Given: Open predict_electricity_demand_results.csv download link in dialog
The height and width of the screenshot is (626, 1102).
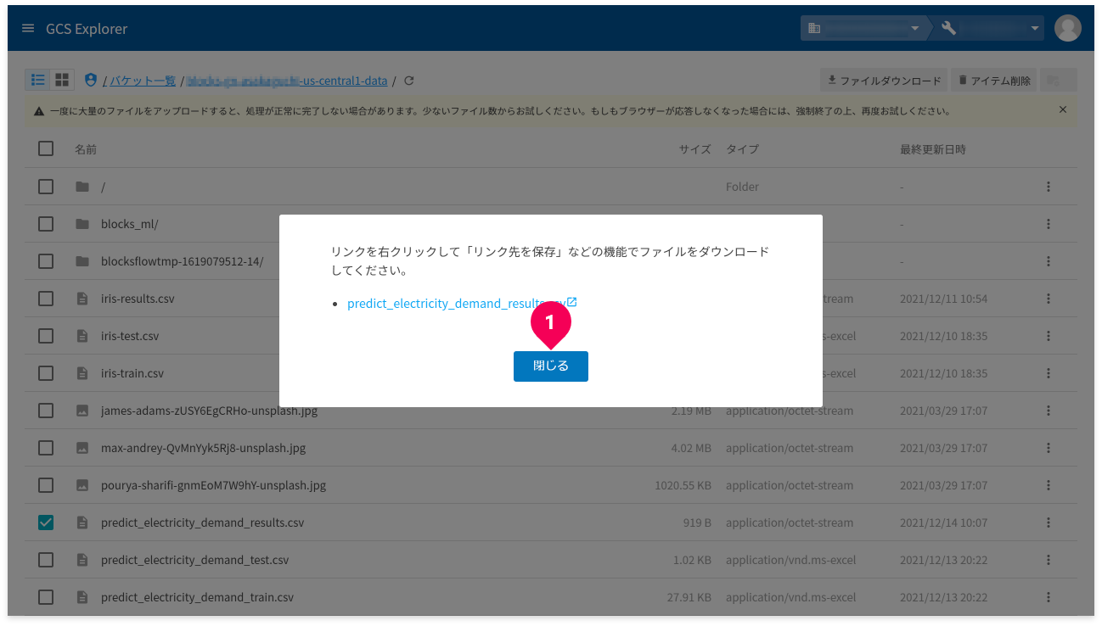Looking at the screenshot, I should pyautogui.click(x=462, y=303).
